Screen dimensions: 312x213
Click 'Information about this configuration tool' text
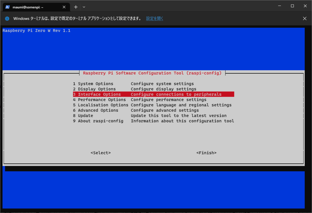[182, 121]
